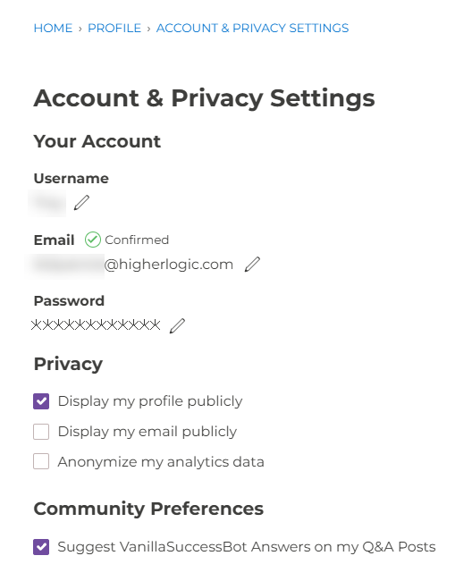Click the 'Confirmed' status text beside Email

(x=137, y=240)
